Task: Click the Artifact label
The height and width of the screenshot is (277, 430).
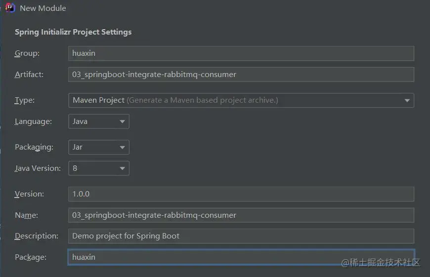Action: point(29,75)
